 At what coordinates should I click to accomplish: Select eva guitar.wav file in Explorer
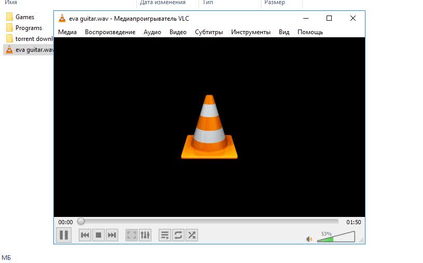point(29,50)
